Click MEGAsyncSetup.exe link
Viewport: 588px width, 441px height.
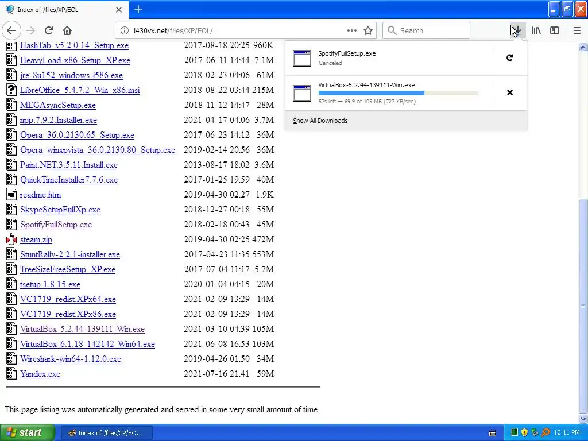[58, 105]
